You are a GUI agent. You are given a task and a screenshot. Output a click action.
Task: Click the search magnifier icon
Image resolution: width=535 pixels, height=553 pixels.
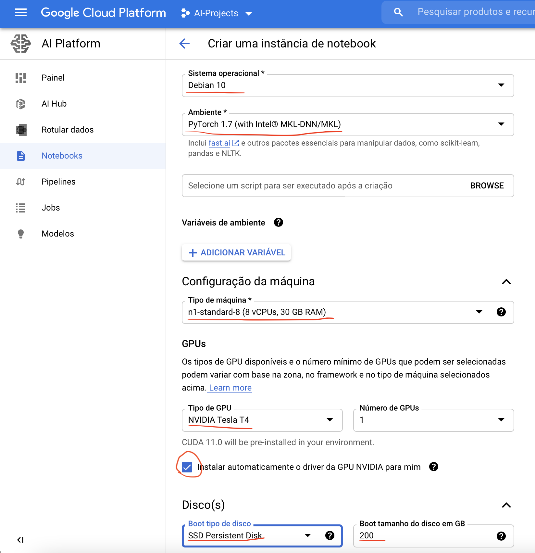(398, 12)
